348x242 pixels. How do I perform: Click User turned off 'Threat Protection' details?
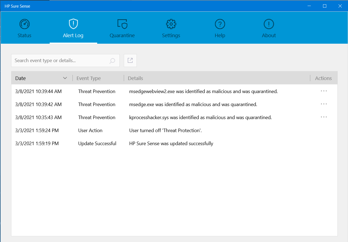point(166,130)
